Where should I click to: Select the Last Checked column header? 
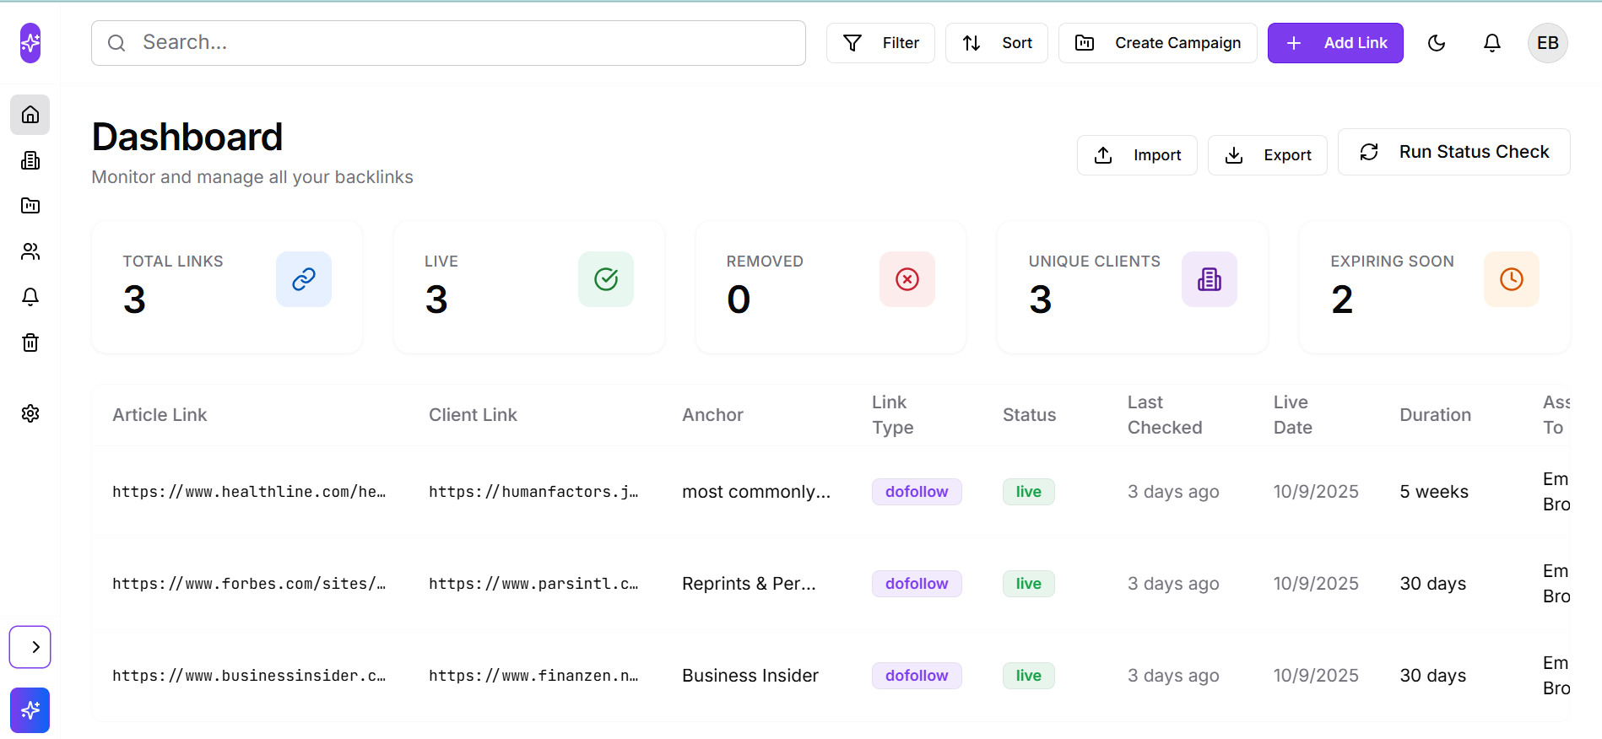(1165, 415)
